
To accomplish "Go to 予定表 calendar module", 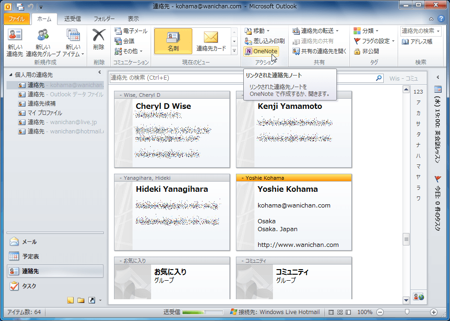I will coord(55,257).
